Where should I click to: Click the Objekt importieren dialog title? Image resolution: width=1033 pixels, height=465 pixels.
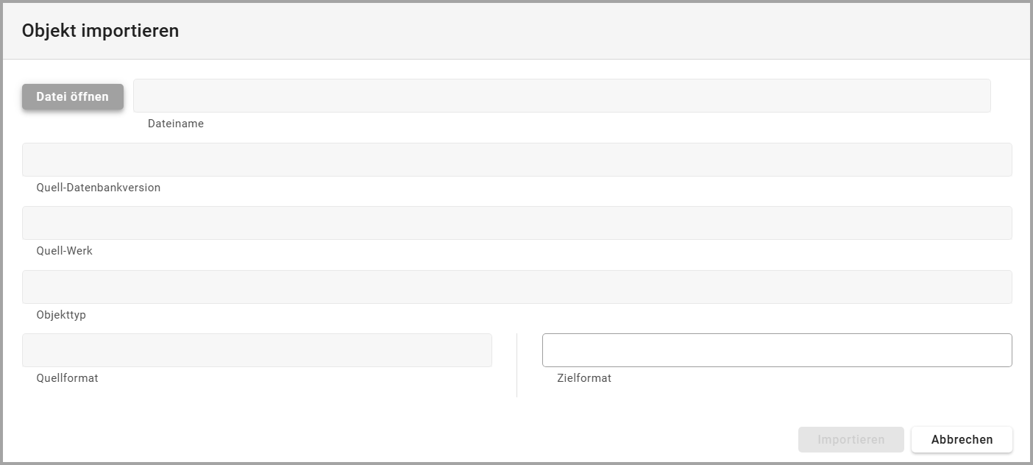click(x=100, y=31)
